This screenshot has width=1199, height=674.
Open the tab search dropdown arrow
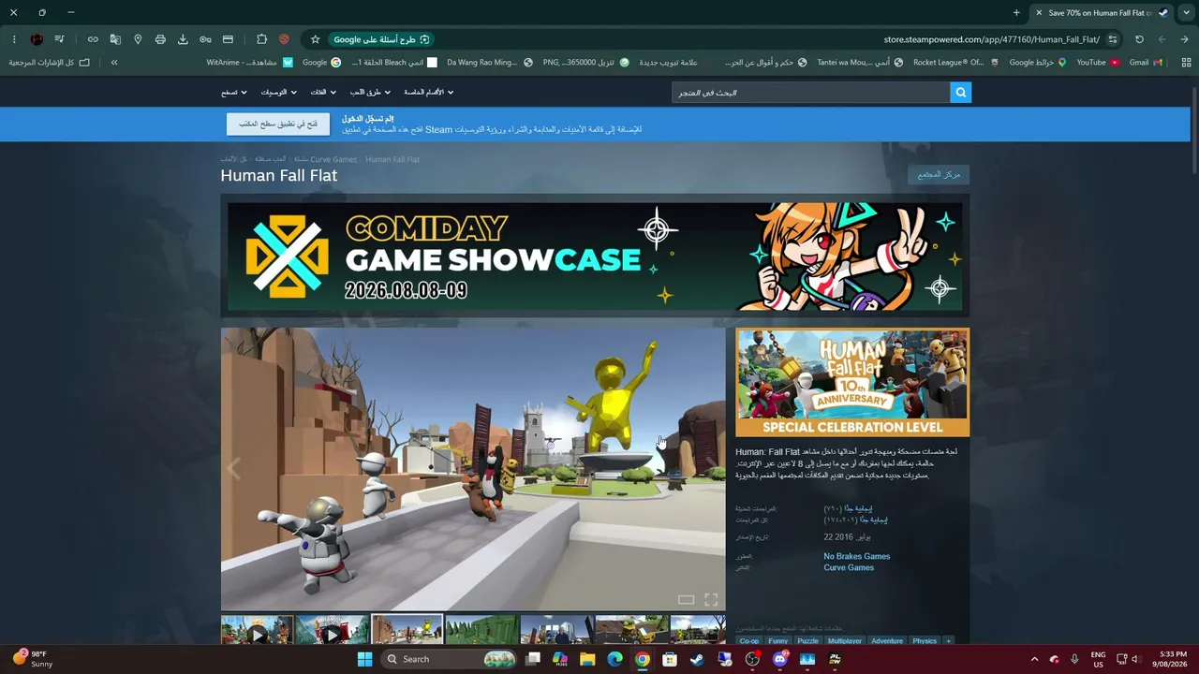click(1185, 12)
